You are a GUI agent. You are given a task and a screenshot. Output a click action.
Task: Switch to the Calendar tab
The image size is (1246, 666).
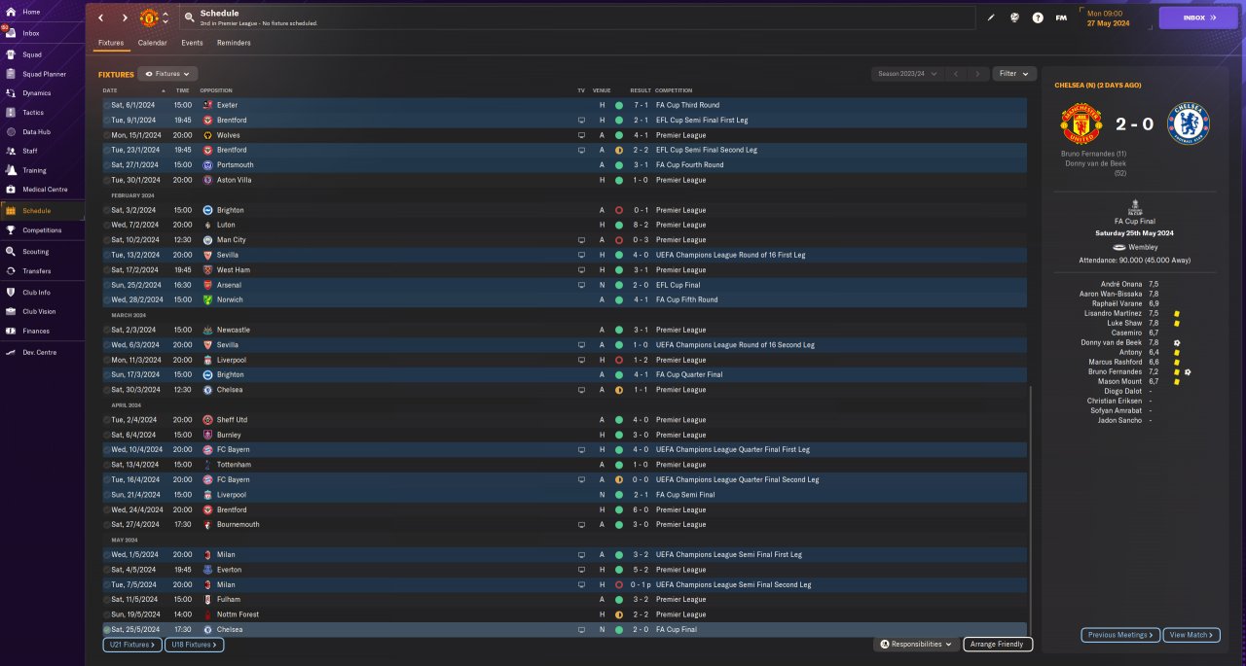pyautogui.click(x=152, y=43)
